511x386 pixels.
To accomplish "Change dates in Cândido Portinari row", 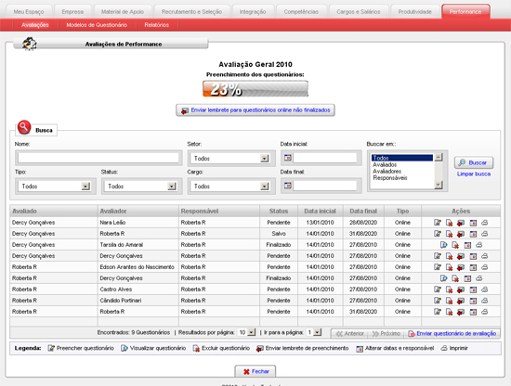I will tap(473, 301).
